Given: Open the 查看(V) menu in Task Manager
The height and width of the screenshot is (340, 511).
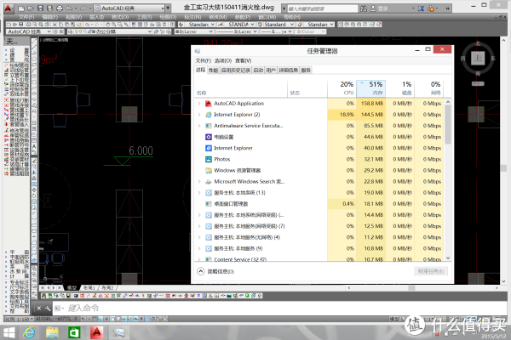Looking at the screenshot, I should point(243,61).
